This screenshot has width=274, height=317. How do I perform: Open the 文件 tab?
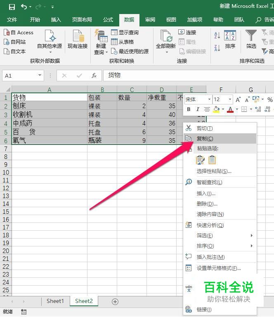tap(12, 20)
